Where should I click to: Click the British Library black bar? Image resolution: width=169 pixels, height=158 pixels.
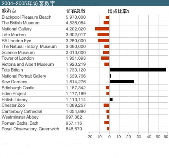(111, 100)
